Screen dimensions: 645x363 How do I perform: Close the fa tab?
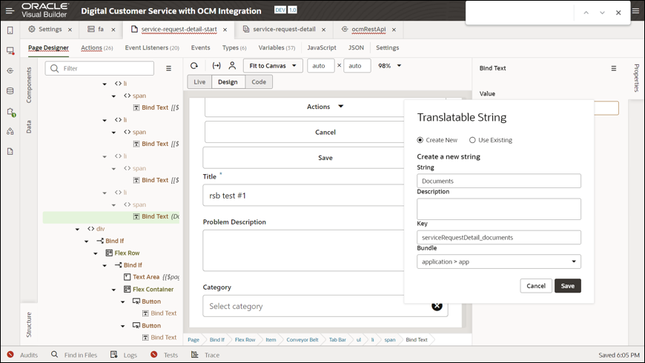click(x=113, y=30)
